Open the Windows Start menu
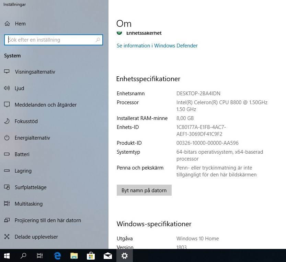Viewport: 286px width, 262px height. pos(7,255)
